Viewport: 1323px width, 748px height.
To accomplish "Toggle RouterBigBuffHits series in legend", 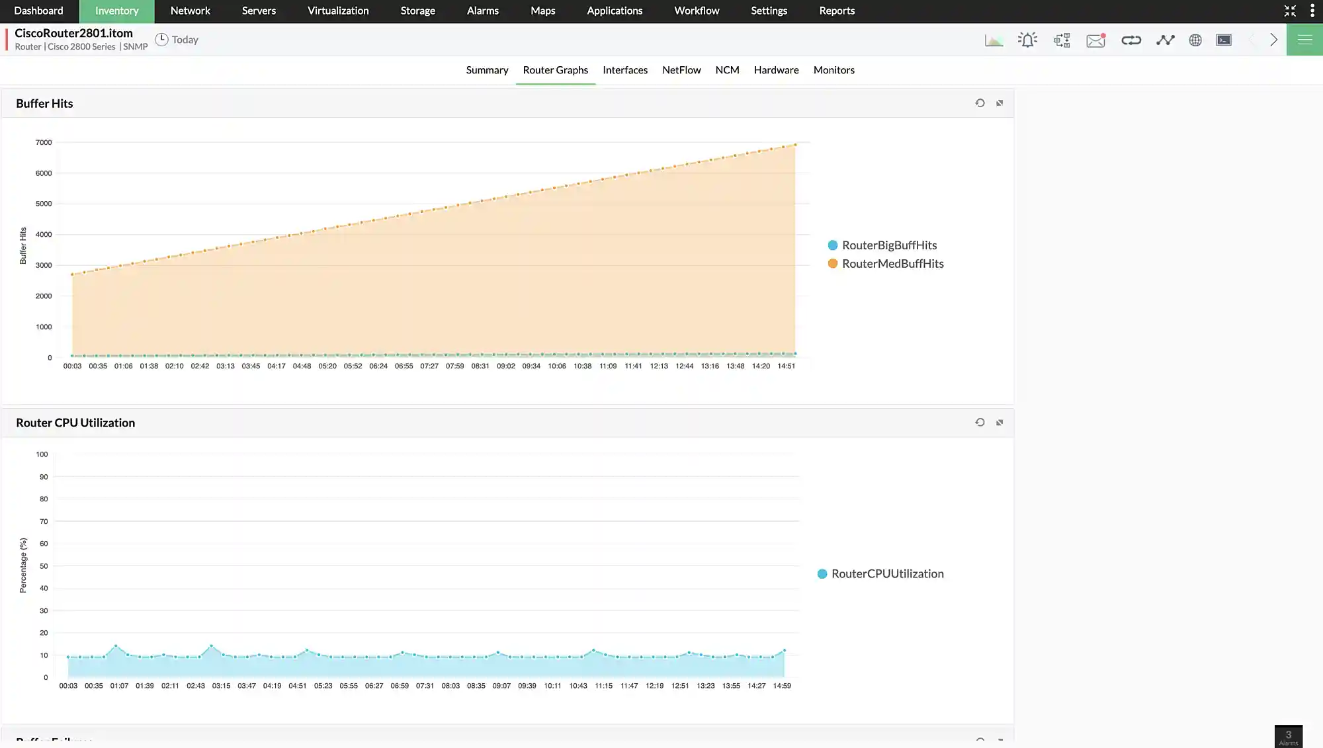I will pyautogui.click(x=888, y=245).
